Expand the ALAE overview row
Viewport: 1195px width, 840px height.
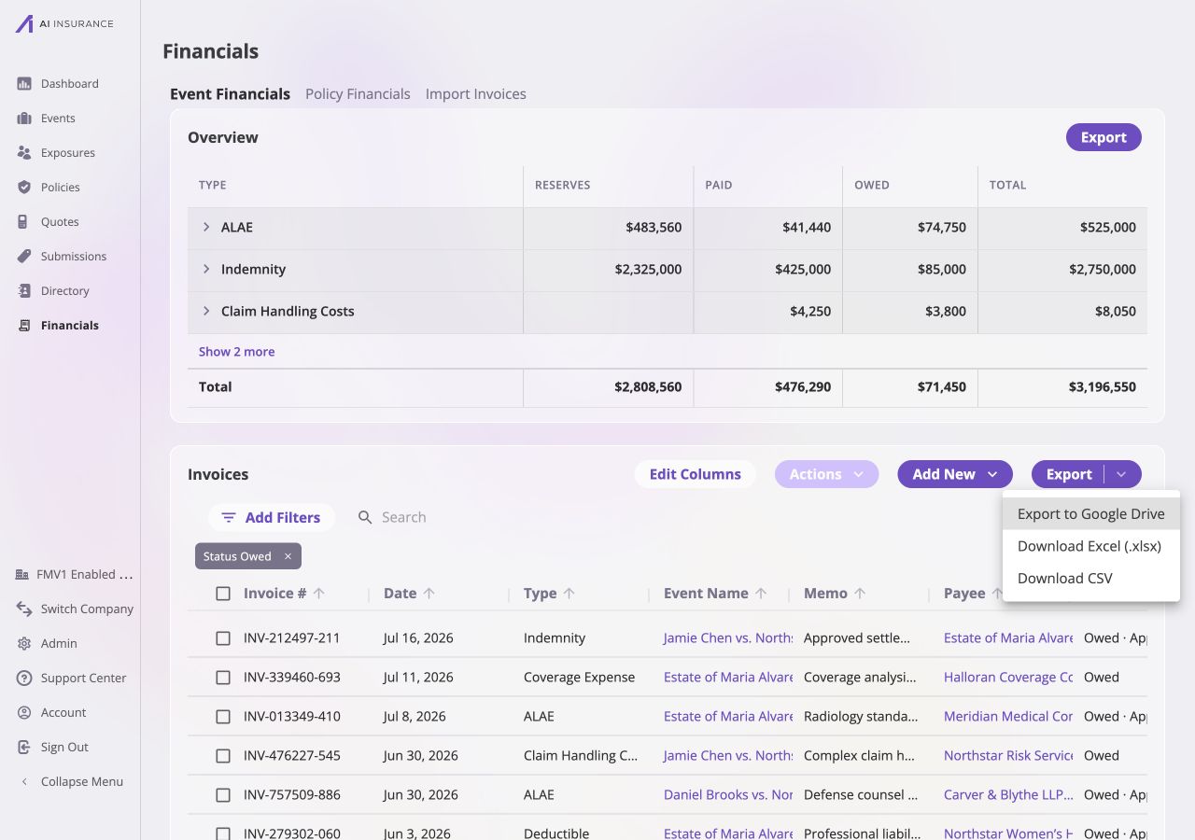206,228
